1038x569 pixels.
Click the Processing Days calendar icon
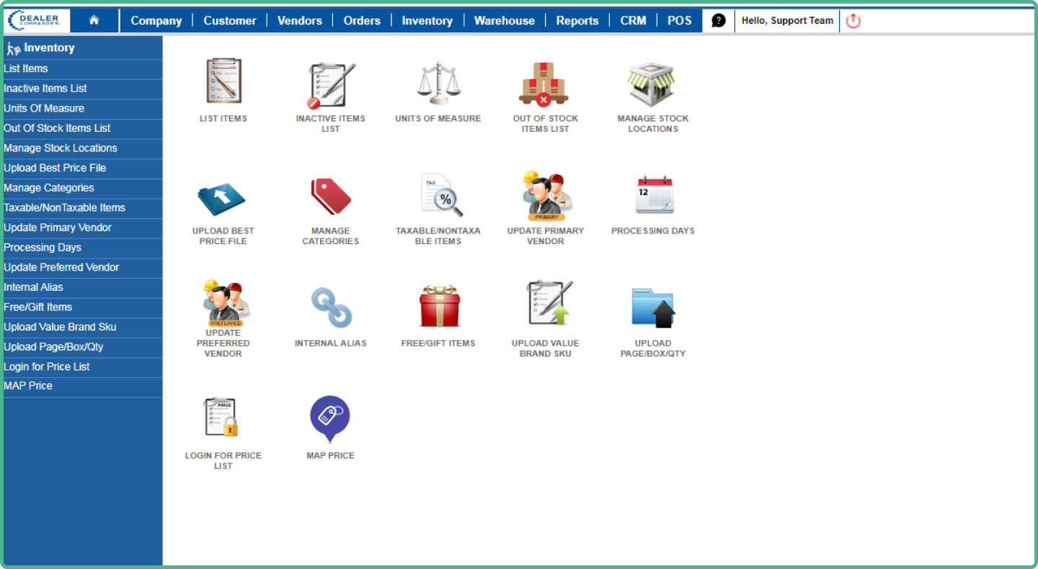653,195
